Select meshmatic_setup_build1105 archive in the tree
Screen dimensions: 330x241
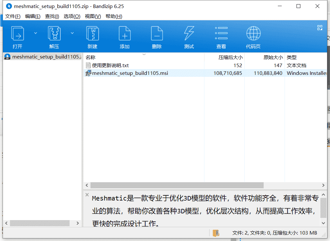47,57
